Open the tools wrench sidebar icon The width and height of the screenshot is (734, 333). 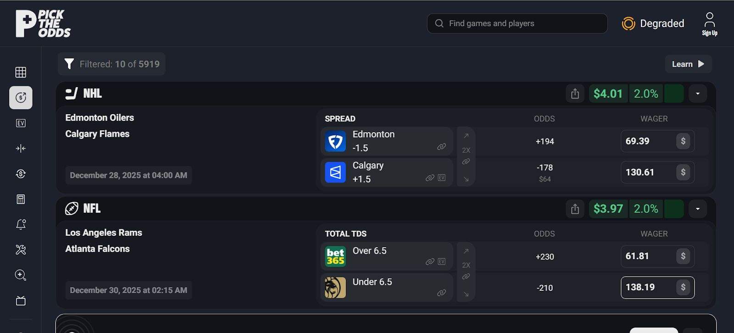pyautogui.click(x=21, y=250)
